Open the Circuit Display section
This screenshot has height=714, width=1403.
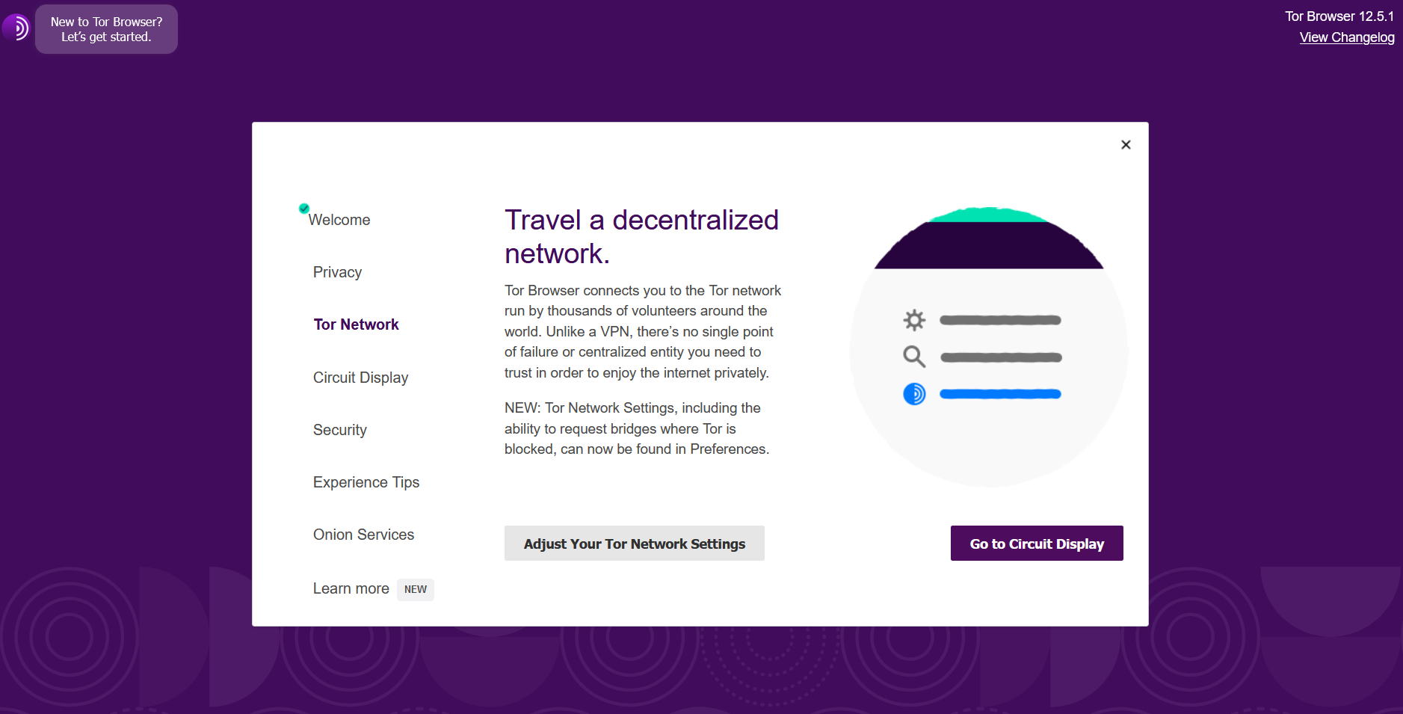point(360,378)
